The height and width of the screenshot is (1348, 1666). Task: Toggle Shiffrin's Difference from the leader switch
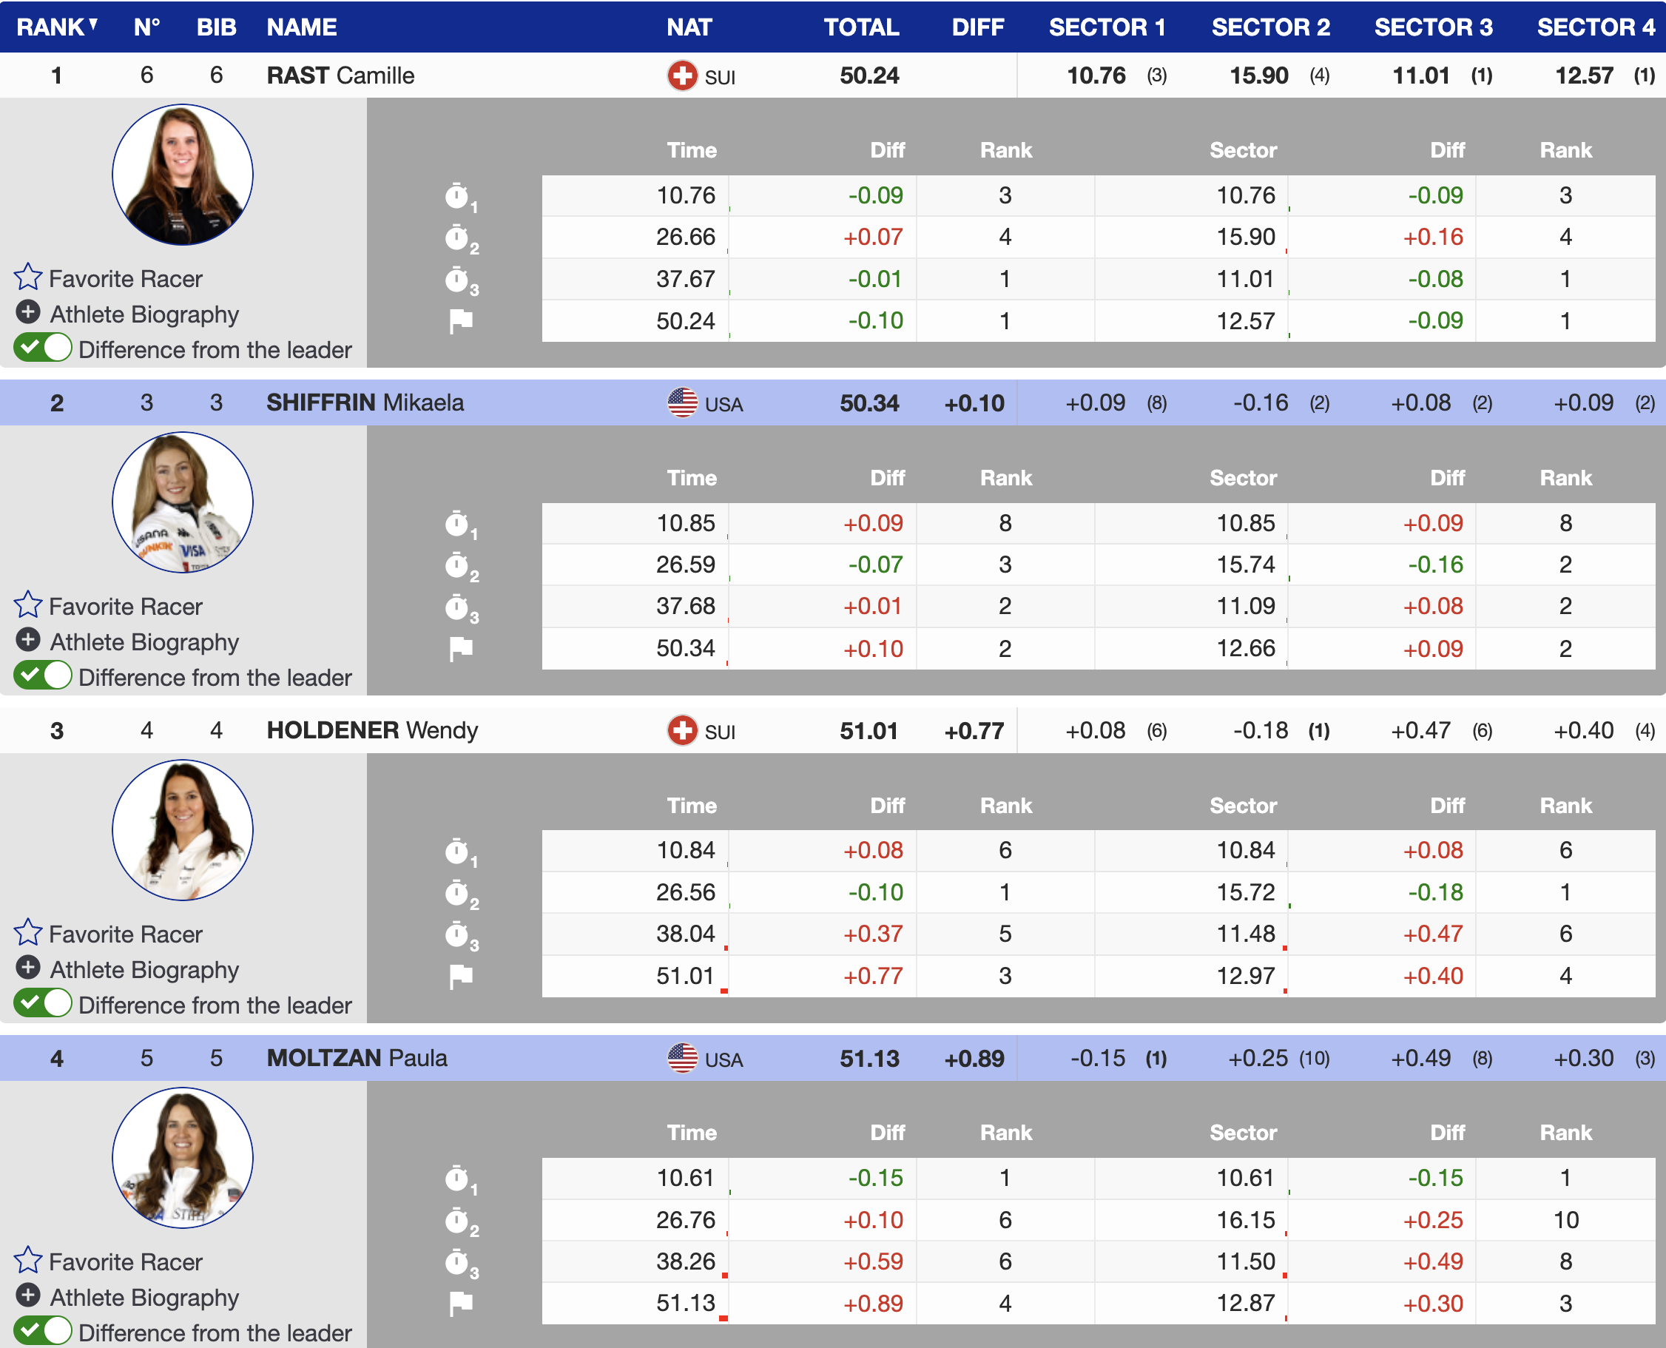(44, 675)
